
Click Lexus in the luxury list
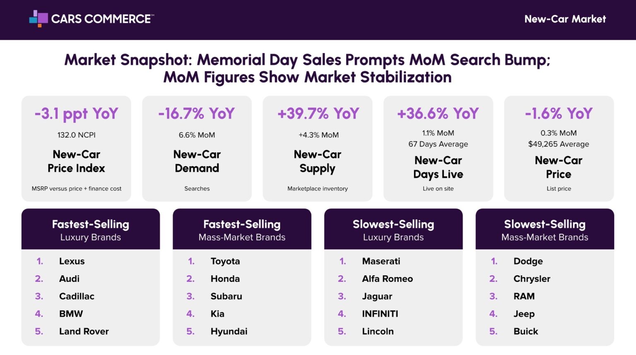pyautogui.click(x=72, y=261)
